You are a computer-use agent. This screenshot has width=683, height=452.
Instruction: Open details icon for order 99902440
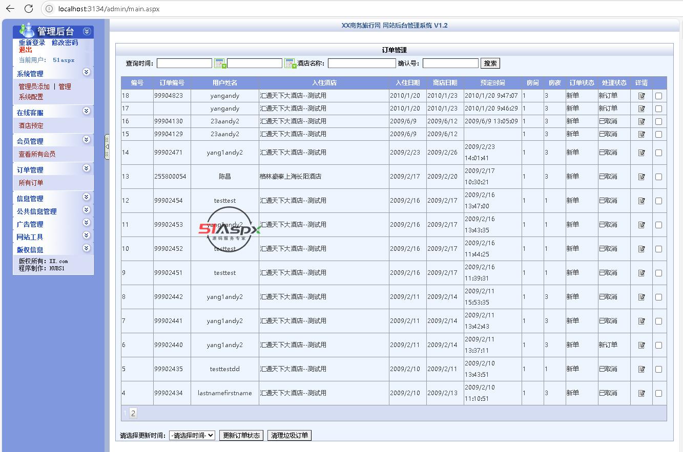click(641, 345)
